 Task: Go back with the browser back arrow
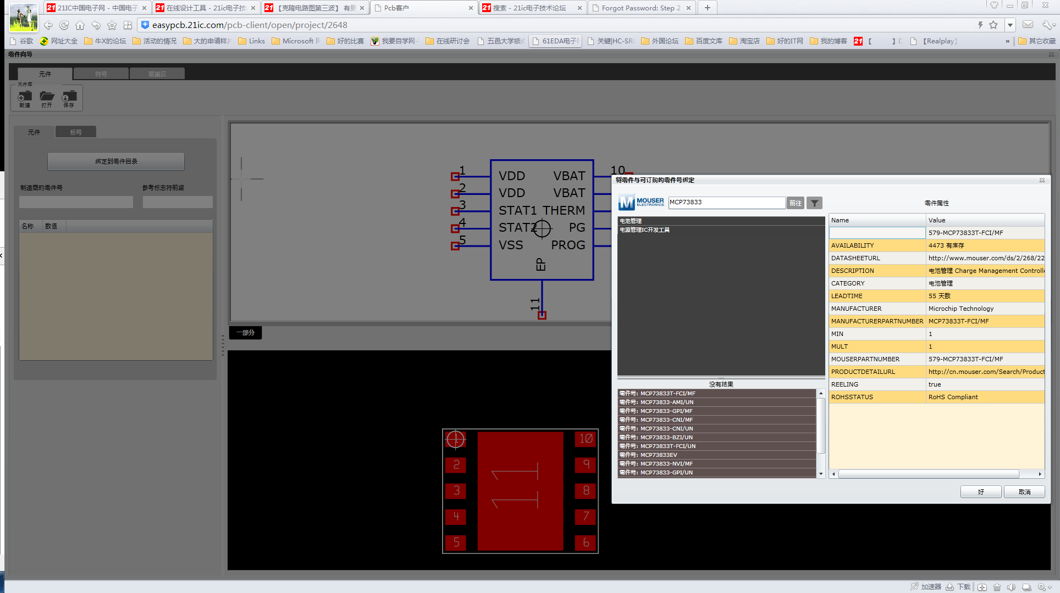click(x=48, y=25)
